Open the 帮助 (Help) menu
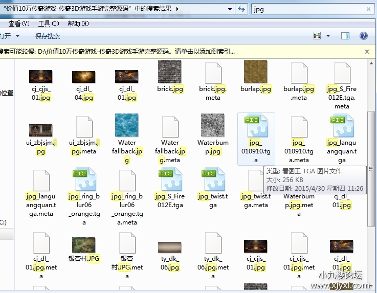377x293 pixels. pos(78,24)
